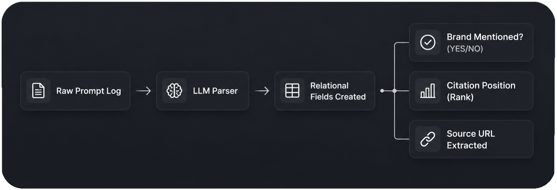Click the Source URL Extracted label text
The image size is (557, 190).
pos(471,139)
